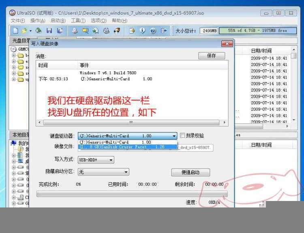Image resolution: width=304 pixels, height=233 pixels.
Task: Click the Open CD/DVD toolbar icon
Action: click(x=39, y=31)
